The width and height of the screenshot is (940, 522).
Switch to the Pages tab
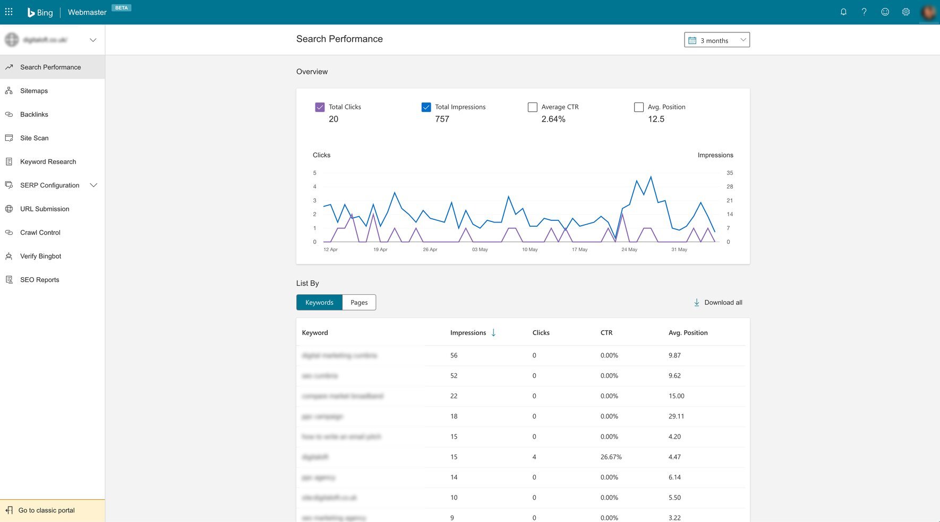(359, 303)
